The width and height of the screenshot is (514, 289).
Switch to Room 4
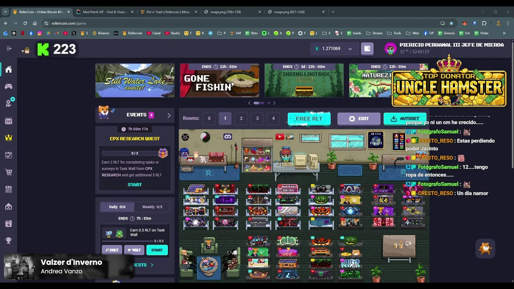tap(273, 118)
